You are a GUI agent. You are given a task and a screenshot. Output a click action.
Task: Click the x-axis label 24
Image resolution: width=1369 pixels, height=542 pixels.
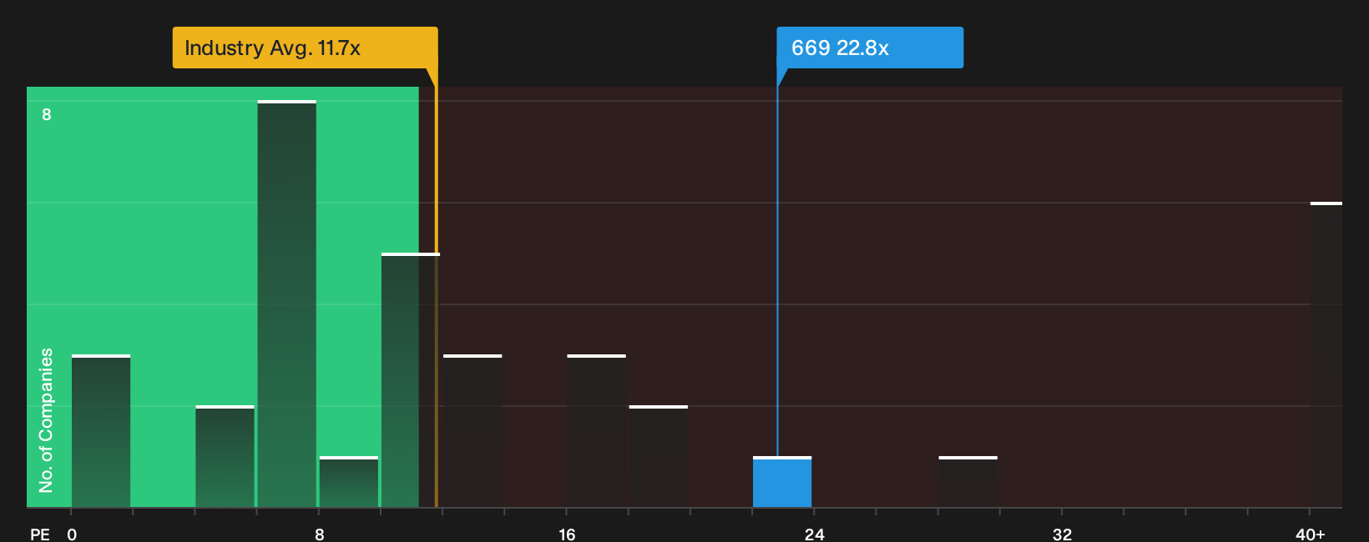(815, 534)
